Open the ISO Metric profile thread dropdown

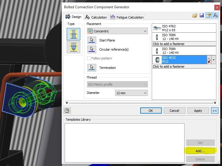tap(117, 84)
